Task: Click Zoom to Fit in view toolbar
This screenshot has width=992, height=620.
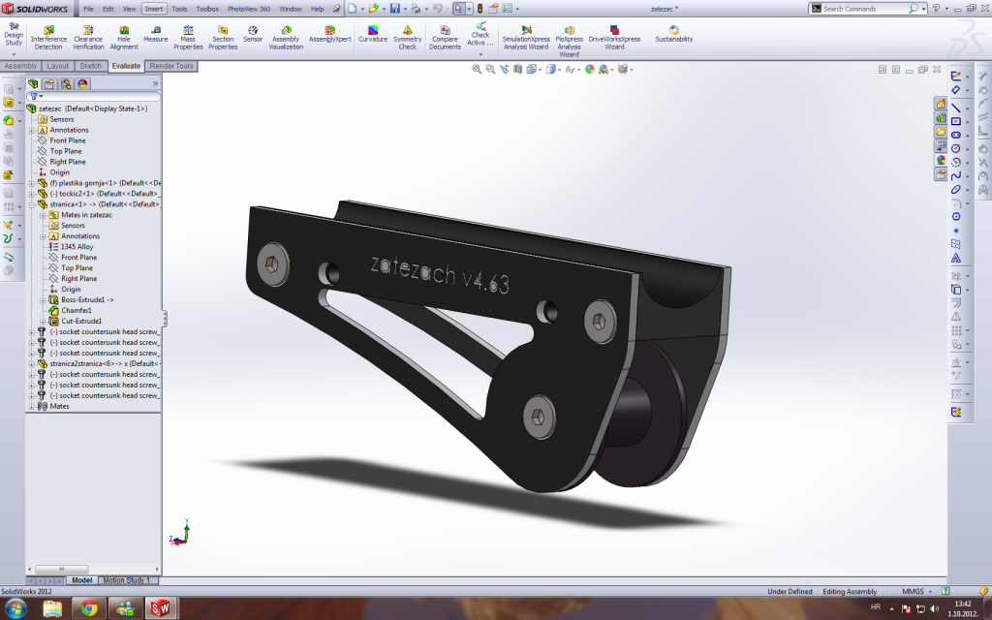Action: pos(477,69)
